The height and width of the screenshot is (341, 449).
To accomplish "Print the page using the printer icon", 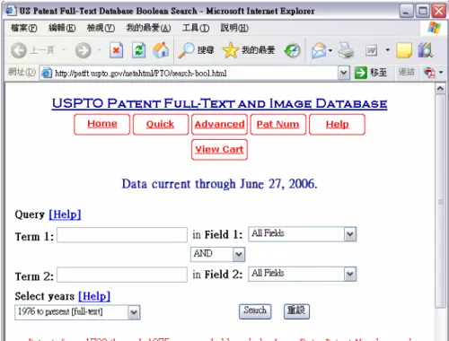I will [x=347, y=50].
